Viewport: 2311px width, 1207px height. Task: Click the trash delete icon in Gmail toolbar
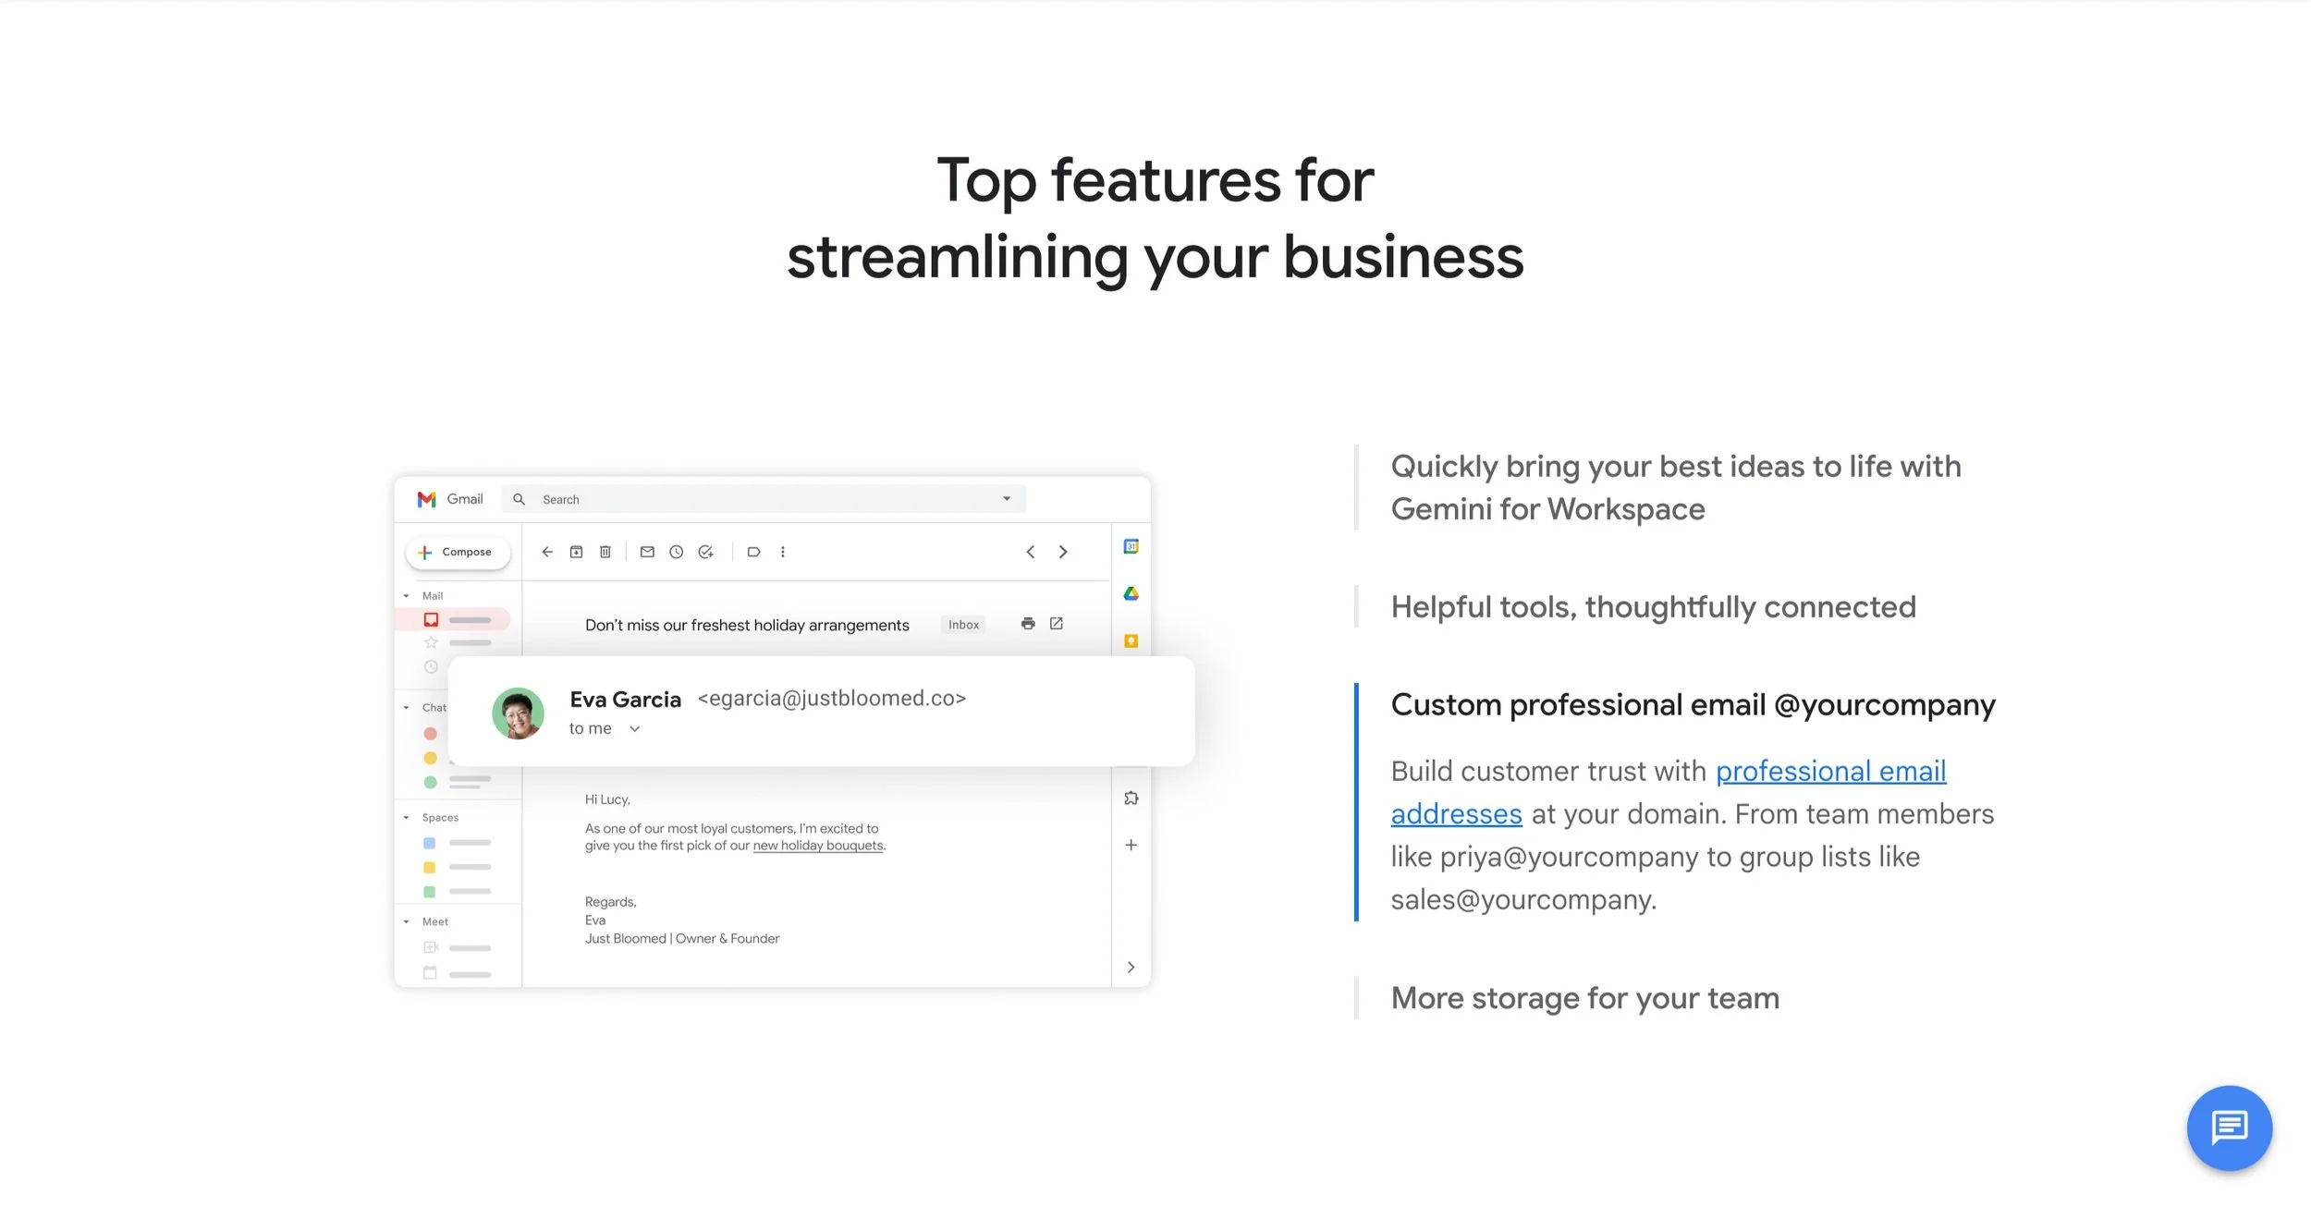click(x=605, y=552)
